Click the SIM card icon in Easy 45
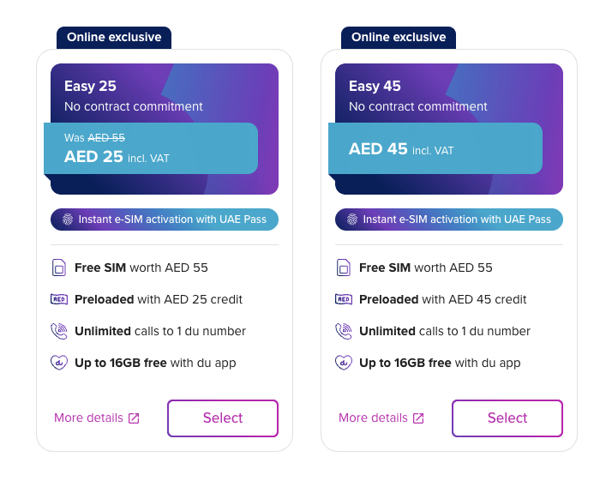612x487 pixels. [344, 268]
